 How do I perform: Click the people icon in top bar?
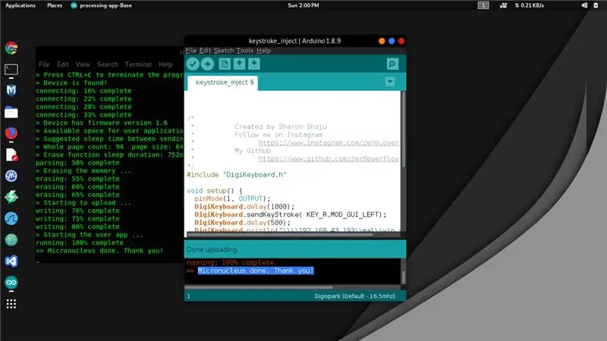[503, 5]
